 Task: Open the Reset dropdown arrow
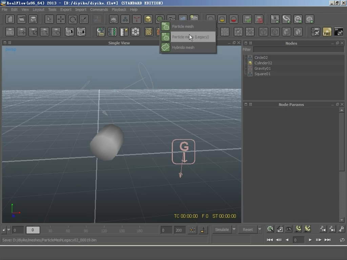click(260, 229)
